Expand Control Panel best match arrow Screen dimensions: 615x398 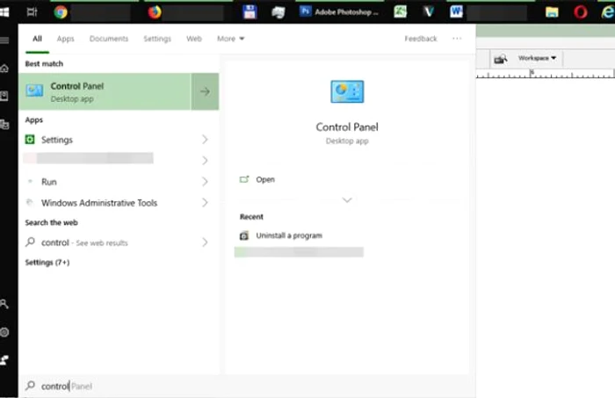(x=205, y=91)
